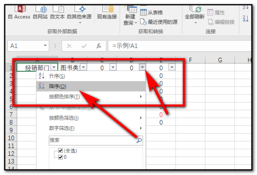
Task: Click the sort Z to A ribbon icon
Action: click(246, 18)
